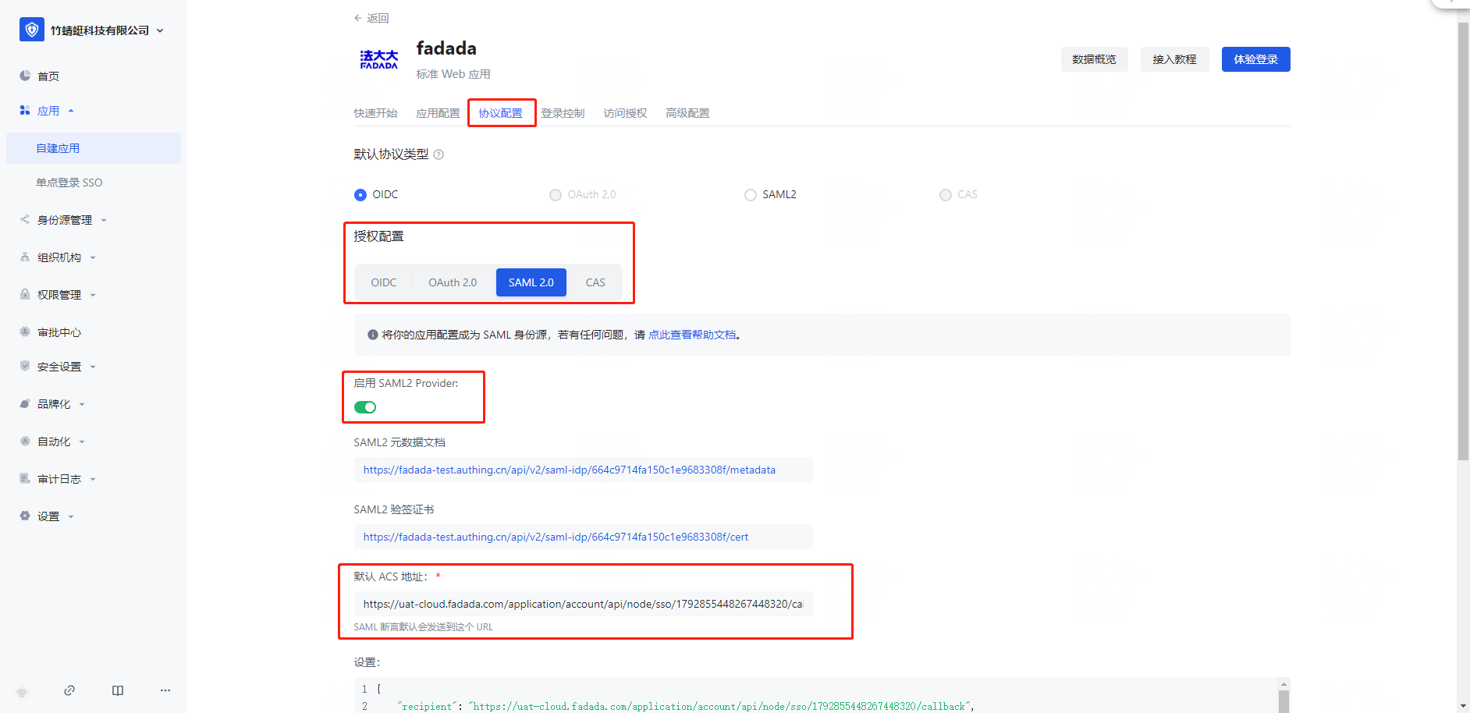Click the 首页 pie-chart icon
This screenshot has height=713, width=1470.
click(x=25, y=76)
